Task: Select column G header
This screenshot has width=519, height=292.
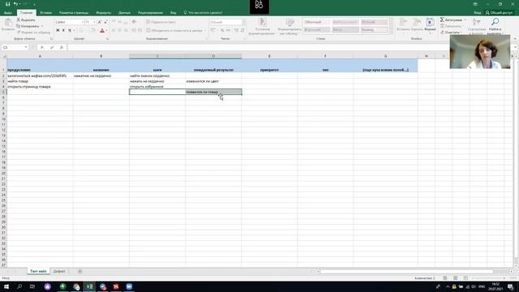Action: click(385, 56)
